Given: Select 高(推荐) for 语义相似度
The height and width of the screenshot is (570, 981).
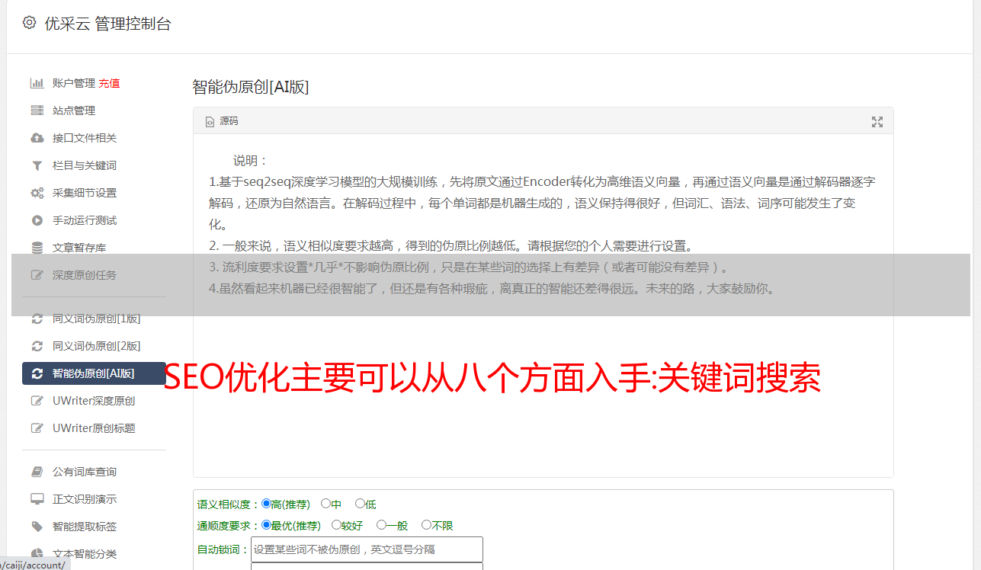Looking at the screenshot, I should (x=266, y=504).
